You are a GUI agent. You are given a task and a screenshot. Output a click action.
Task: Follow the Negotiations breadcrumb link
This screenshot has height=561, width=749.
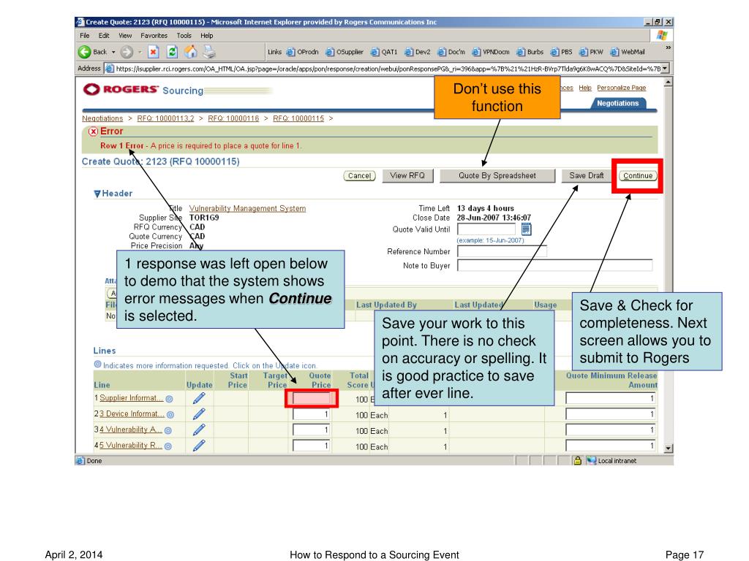[102, 119]
